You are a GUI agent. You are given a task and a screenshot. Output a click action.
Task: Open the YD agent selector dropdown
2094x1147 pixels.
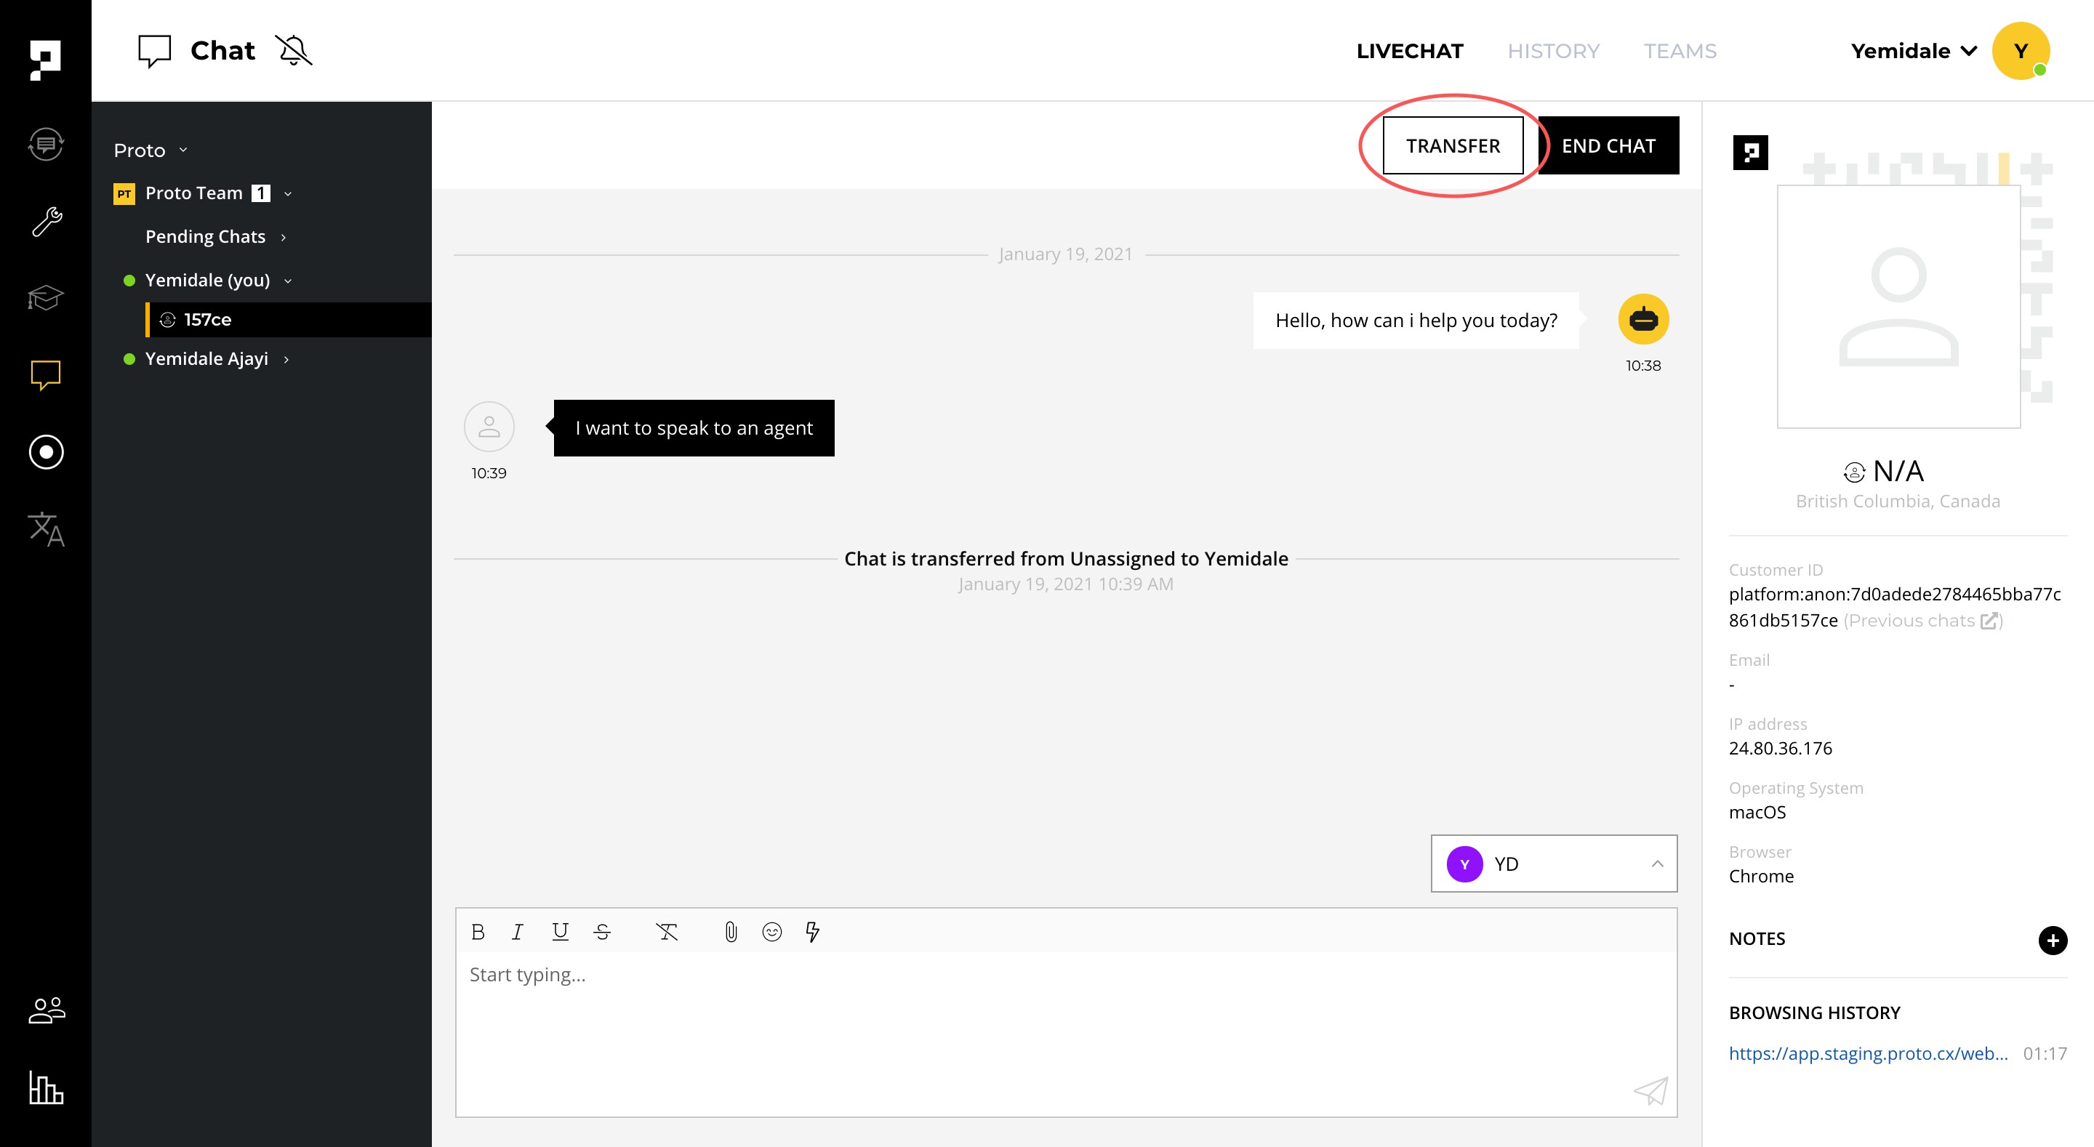(1554, 864)
